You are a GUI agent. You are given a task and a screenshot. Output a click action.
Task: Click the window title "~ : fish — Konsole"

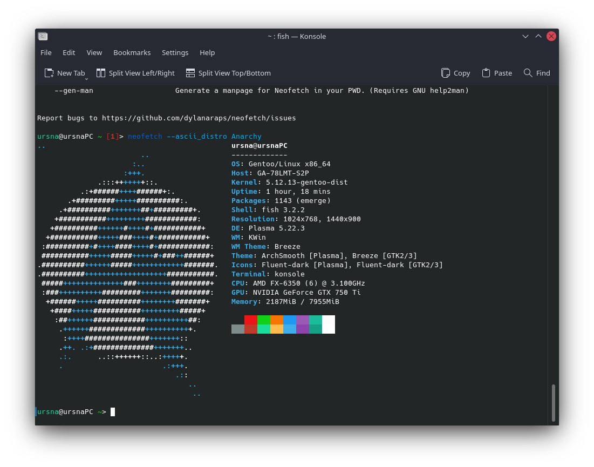[297, 36]
